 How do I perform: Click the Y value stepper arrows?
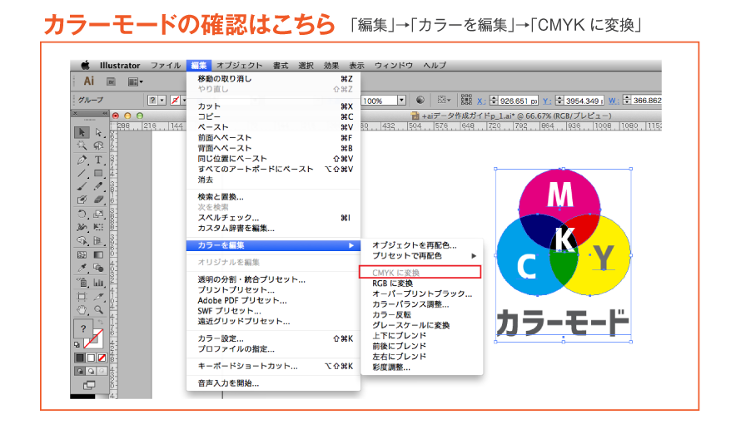pyautogui.click(x=559, y=101)
